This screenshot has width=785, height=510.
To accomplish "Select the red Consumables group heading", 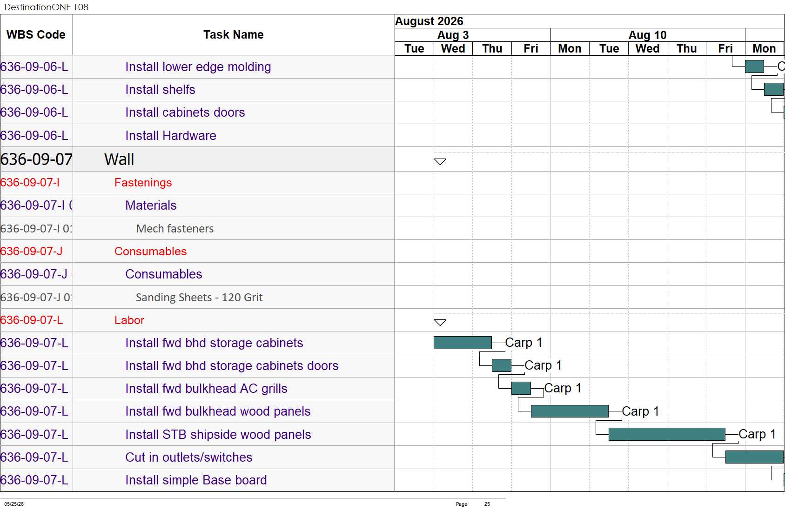I will point(151,252).
